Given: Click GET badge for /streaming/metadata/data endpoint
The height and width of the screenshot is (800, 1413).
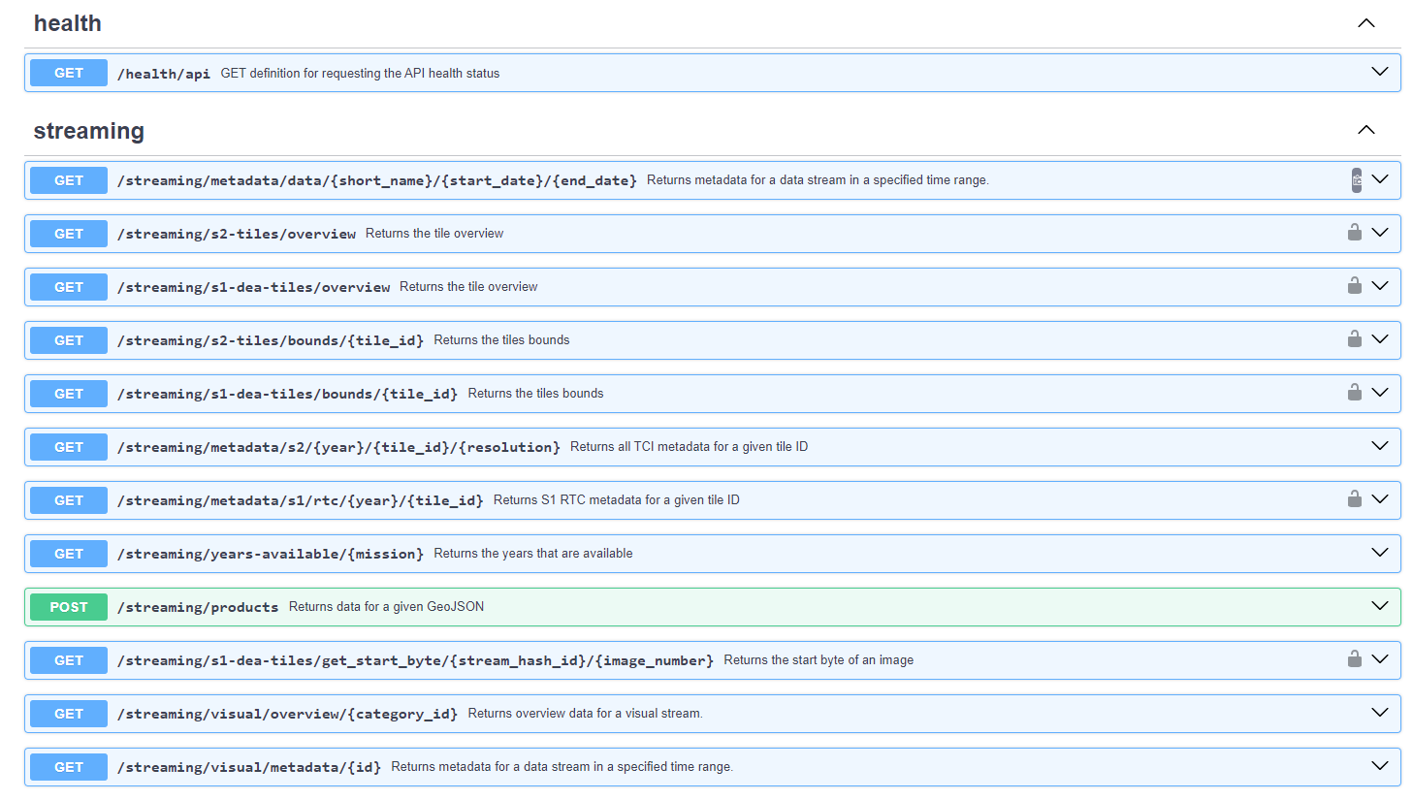Looking at the screenshot, I should coord(69,180).
